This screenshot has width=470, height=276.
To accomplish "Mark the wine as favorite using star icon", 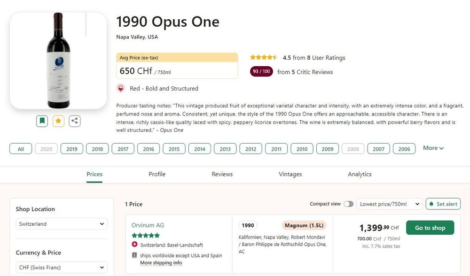I will (58, 121).
